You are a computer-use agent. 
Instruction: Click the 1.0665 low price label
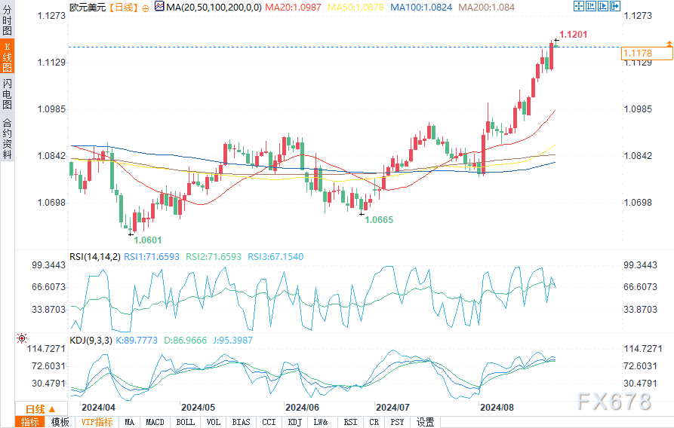(x=379, y=220)
